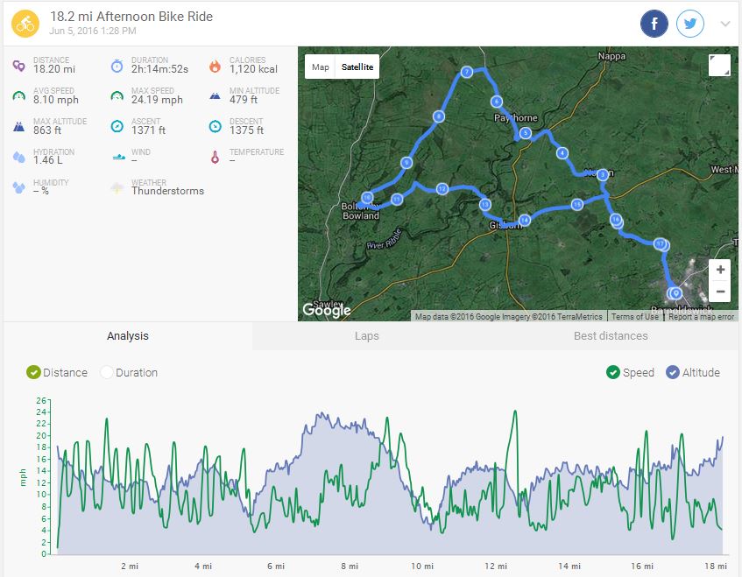Switch to the standard Map view
The width and height of the screenshot is (742, 577).
(x=321, y=67)
